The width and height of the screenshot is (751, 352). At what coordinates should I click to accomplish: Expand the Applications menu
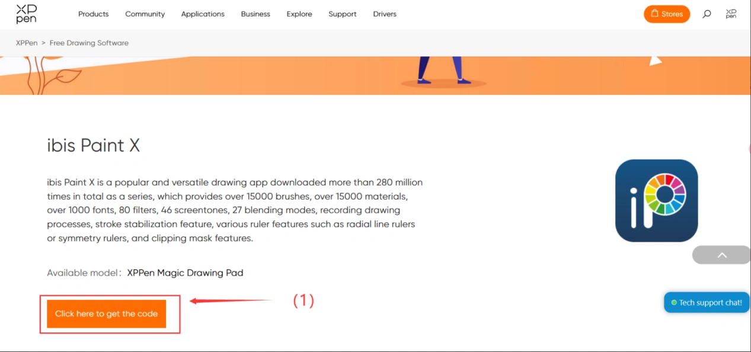(x=203, y=14)
